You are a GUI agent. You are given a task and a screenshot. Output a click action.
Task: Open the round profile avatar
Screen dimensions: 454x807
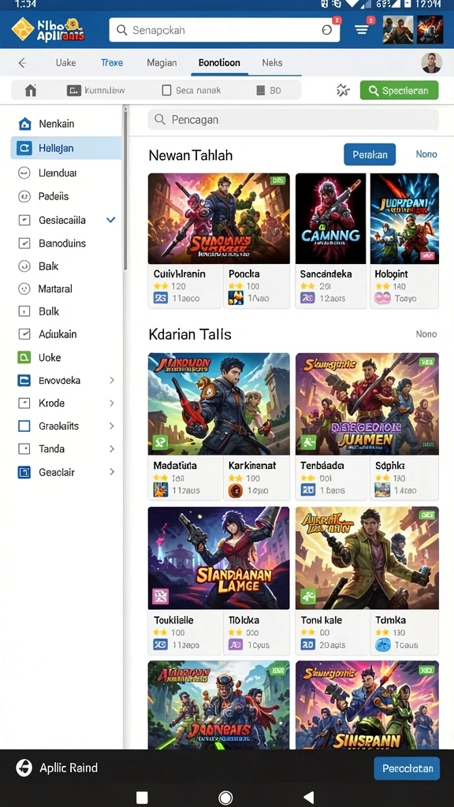[x=431, y=63]
